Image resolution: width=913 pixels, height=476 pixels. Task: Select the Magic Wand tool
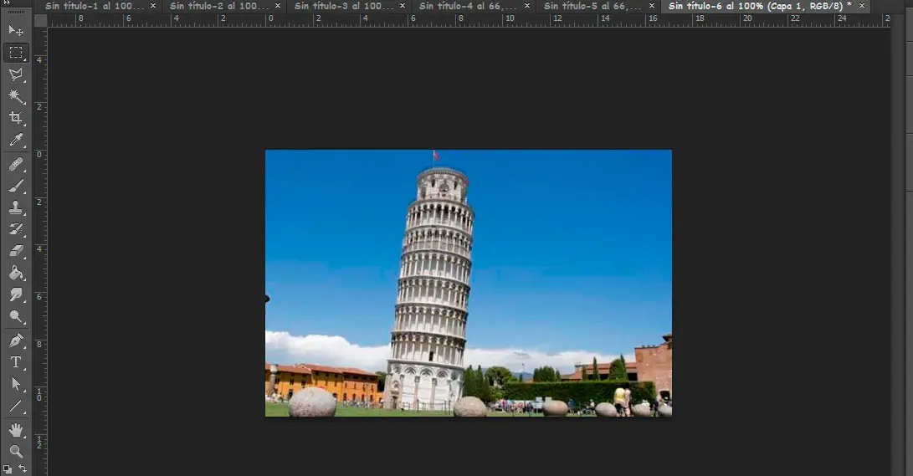click(15, 96)
